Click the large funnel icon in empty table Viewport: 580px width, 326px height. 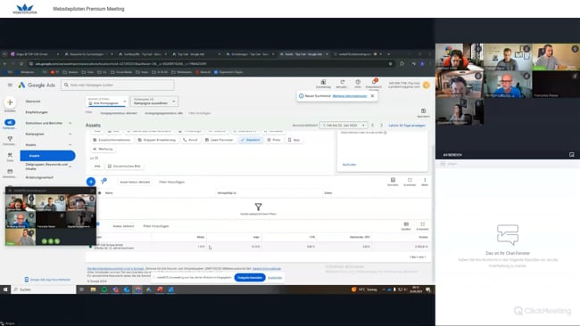pyautogui.click(x=258, y=207)
